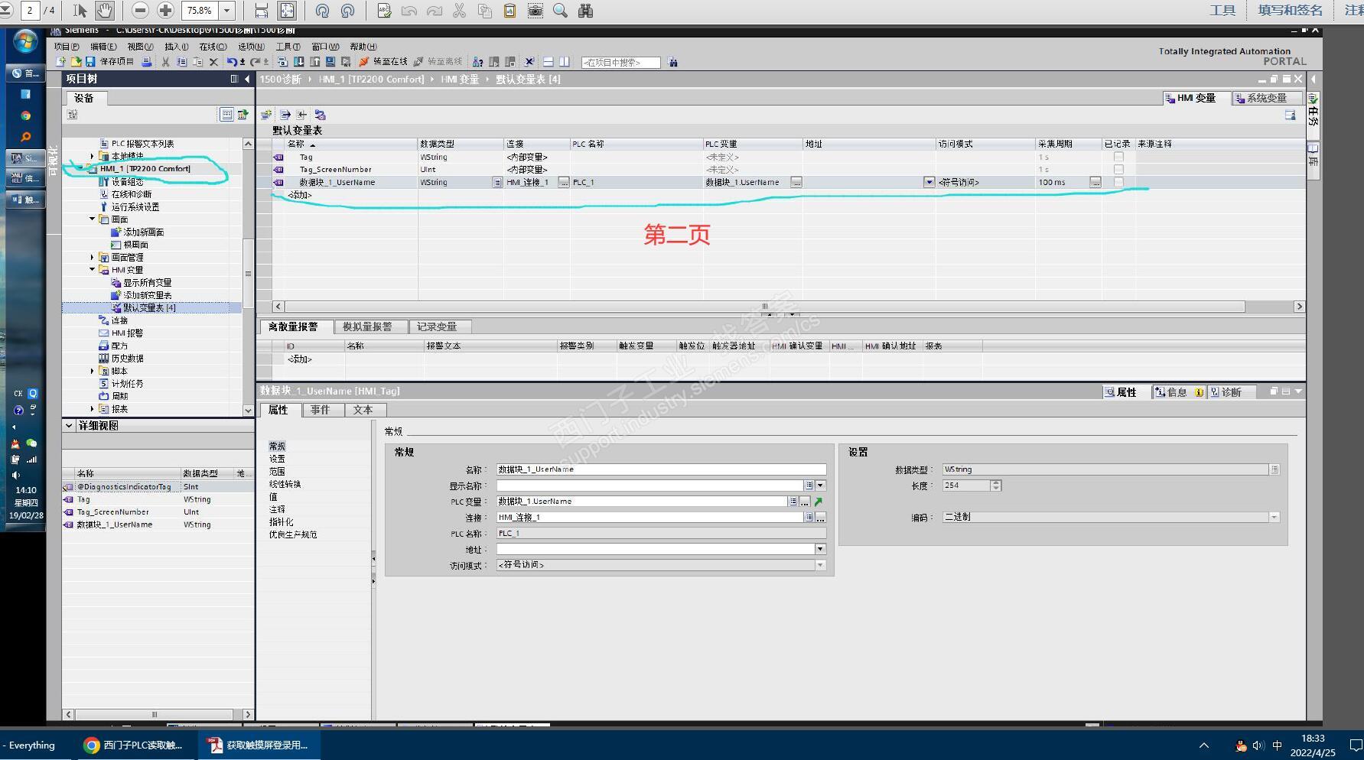The width and height of the screenshot is (1364, 760).
Task: Click the browse button for PLC变量 field
Action: 805,502
